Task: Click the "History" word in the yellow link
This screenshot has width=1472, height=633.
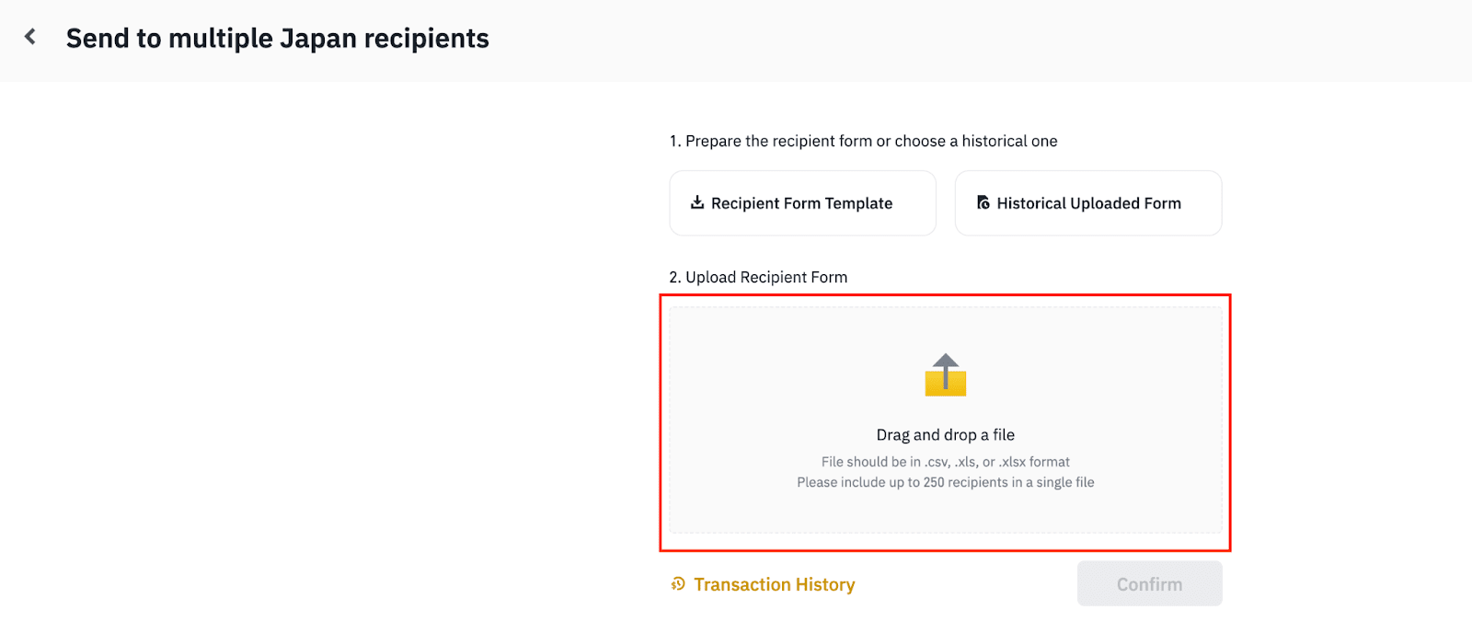Action: [825, 584]
